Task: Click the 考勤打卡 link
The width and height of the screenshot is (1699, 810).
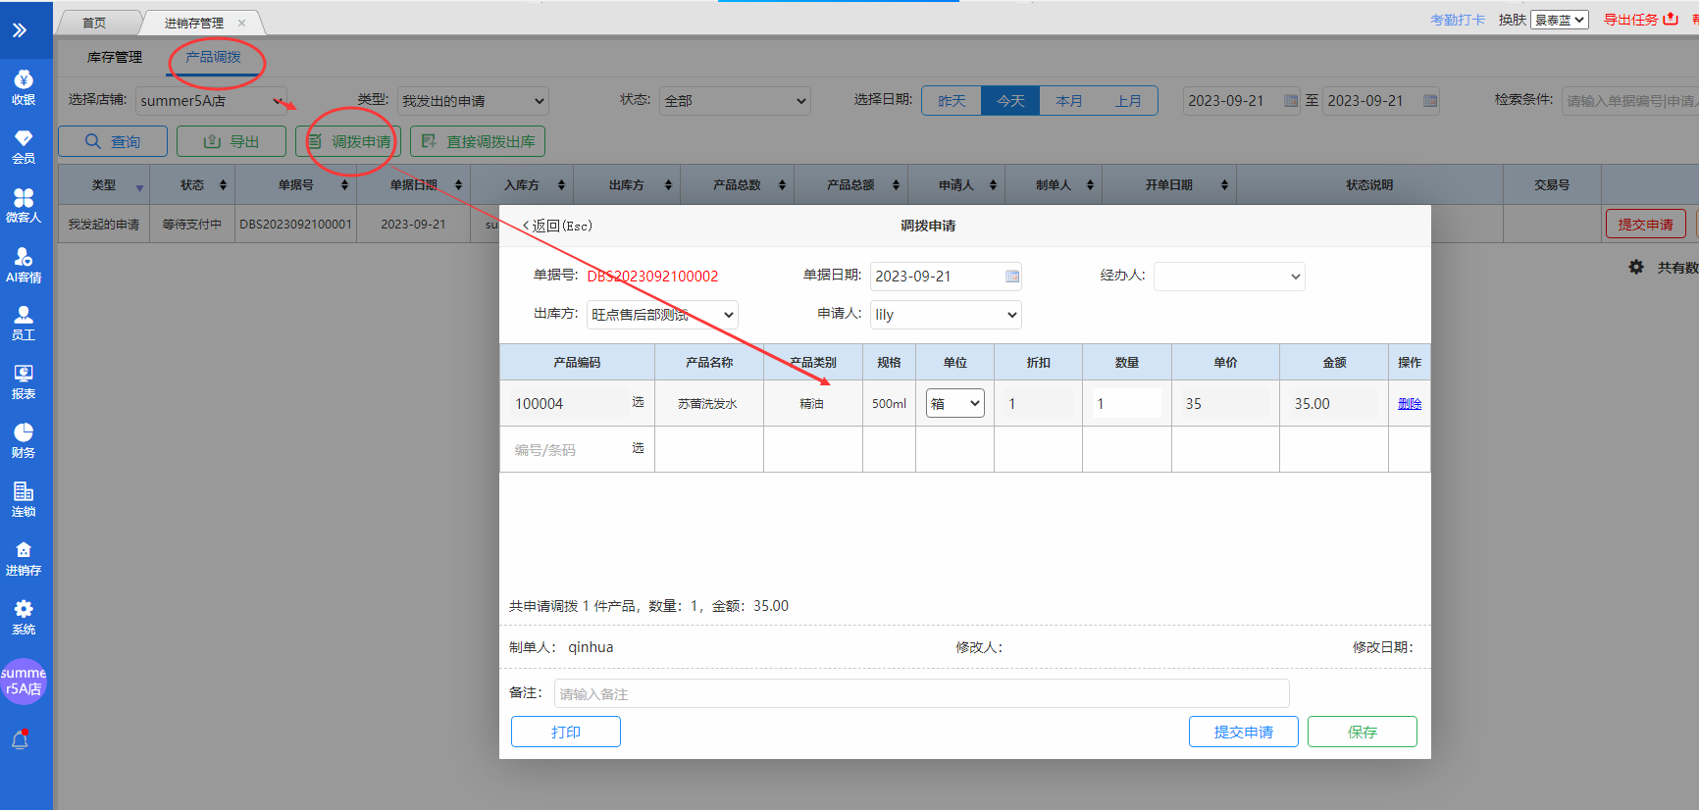Action: point(1458,20)
